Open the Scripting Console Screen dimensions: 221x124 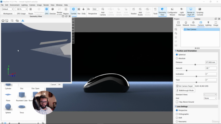point(200,11)
